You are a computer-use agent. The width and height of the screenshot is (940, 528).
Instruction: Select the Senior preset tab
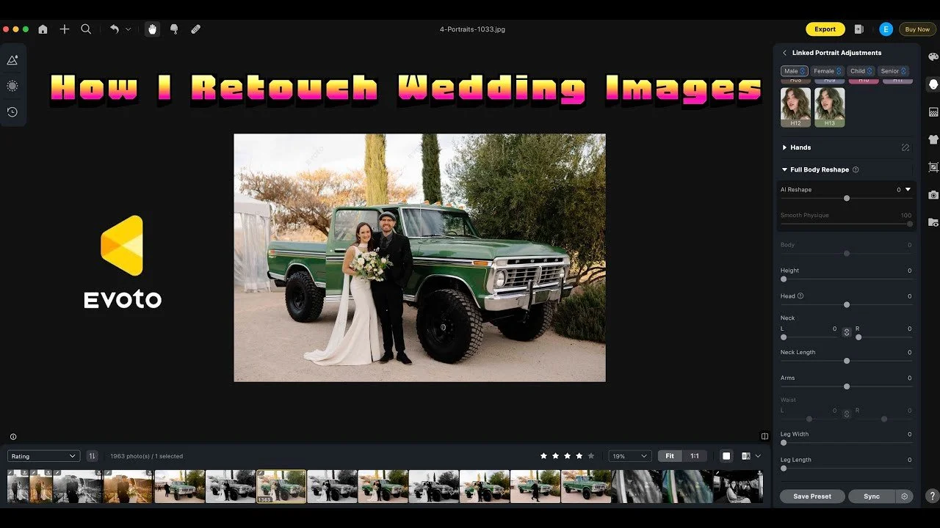893,71
